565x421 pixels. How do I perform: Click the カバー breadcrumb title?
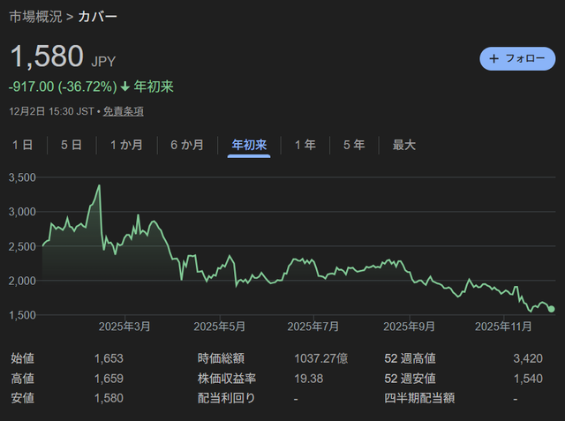[98, 17]
